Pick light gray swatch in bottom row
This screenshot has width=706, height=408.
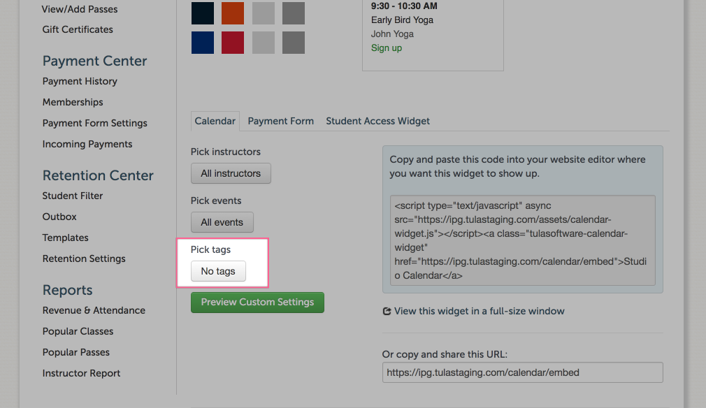click(x=264, y=43)
